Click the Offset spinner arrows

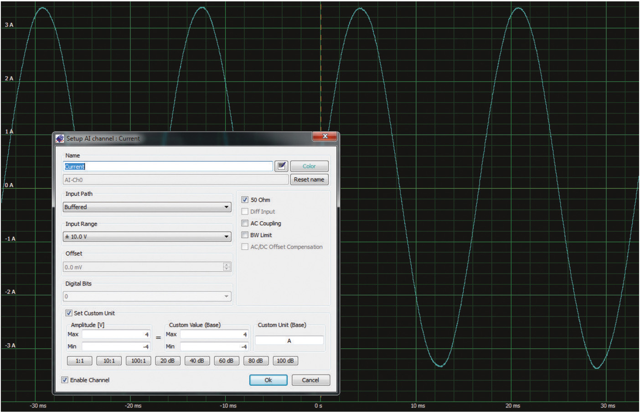coord(227,267)
